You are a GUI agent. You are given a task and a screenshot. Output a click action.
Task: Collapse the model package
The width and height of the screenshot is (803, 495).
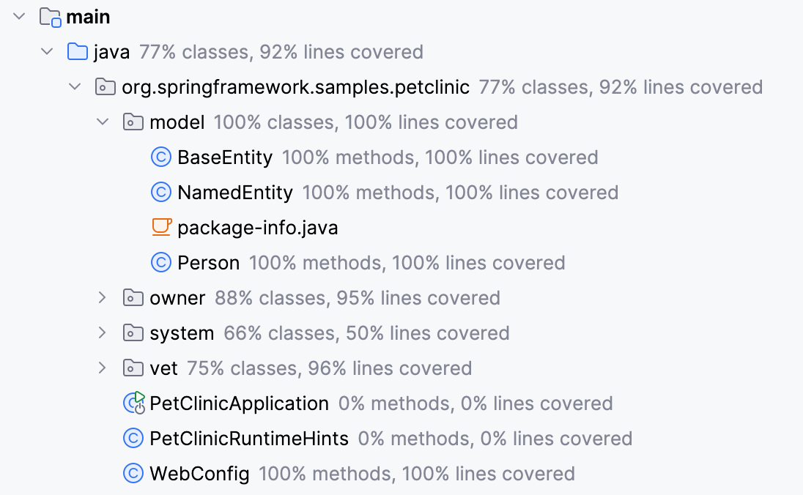(x=103, y=122)
